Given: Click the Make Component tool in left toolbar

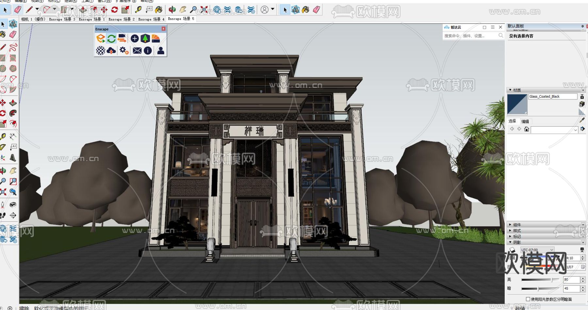Looking at the screenshot, I should 13,24.
